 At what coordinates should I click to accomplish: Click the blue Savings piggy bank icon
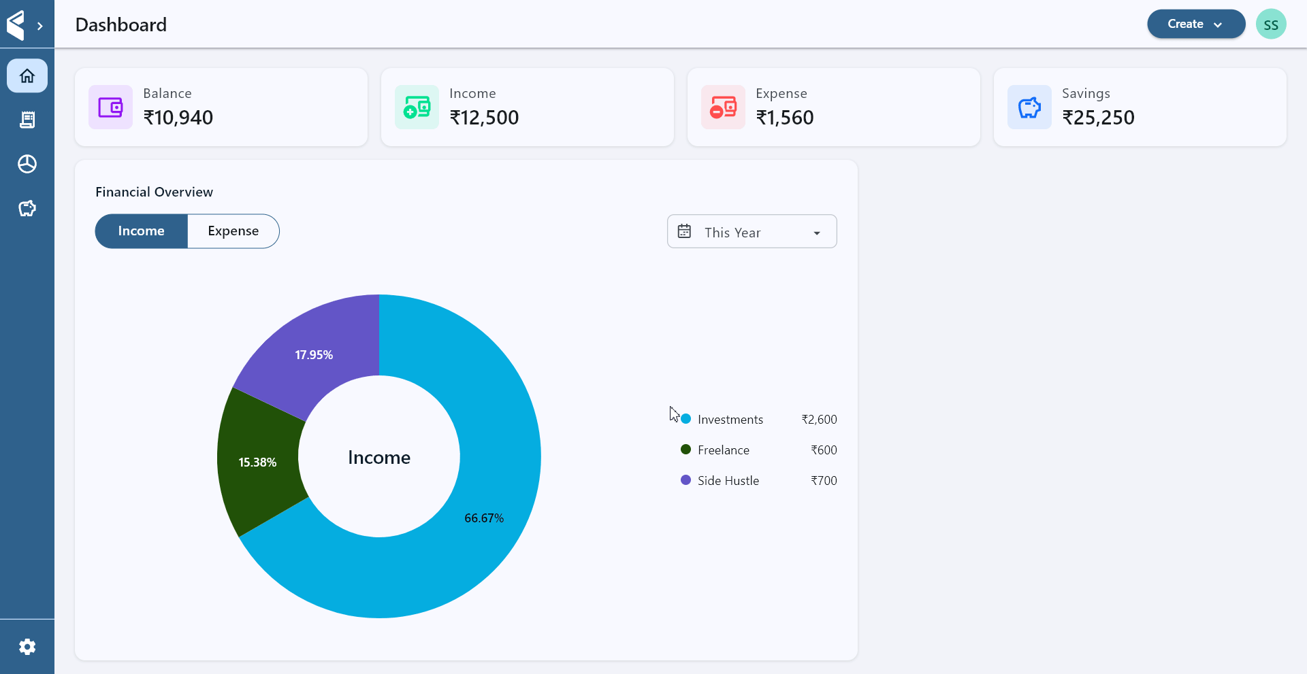[x=1029, y=107]
